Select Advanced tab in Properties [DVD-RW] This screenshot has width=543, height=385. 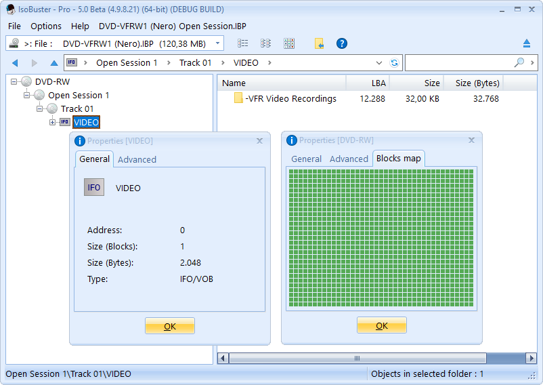[349, 159]
